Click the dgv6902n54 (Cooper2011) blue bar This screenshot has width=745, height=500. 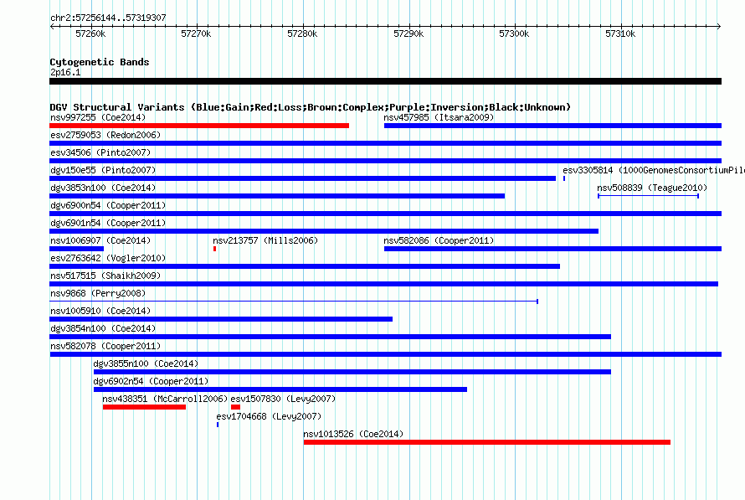tap(280, 389)
